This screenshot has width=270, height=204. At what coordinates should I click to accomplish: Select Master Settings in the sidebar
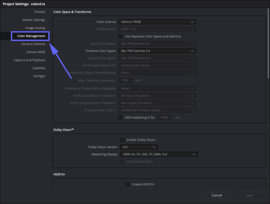pos(34,20)
